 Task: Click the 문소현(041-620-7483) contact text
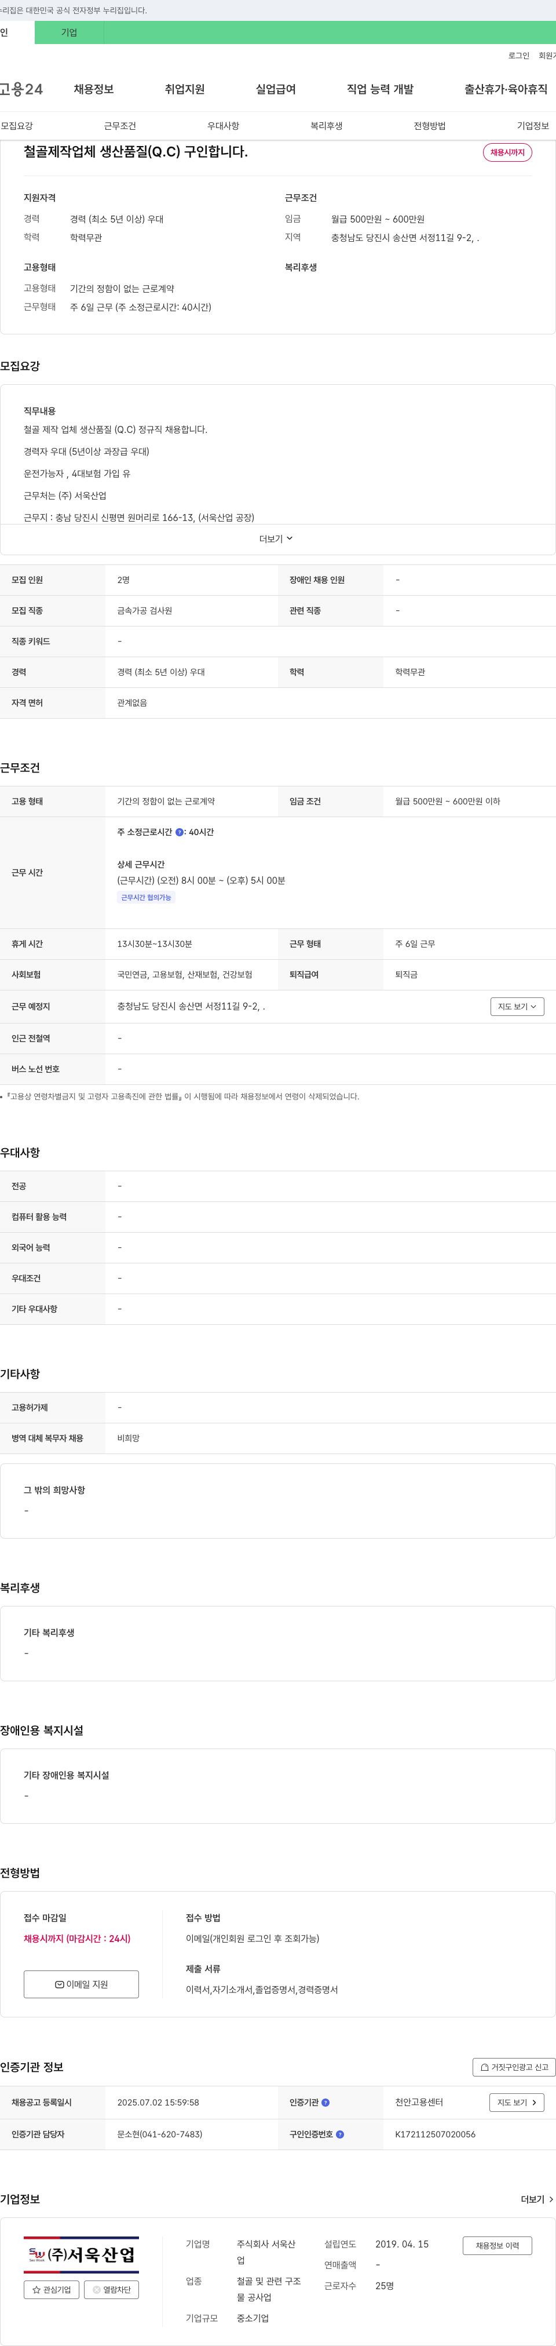(x=159, y=2134)
